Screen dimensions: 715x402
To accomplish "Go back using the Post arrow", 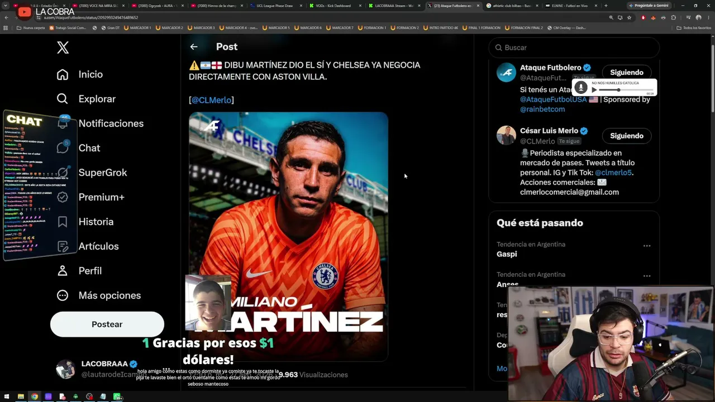I will [x=194, y=47].
